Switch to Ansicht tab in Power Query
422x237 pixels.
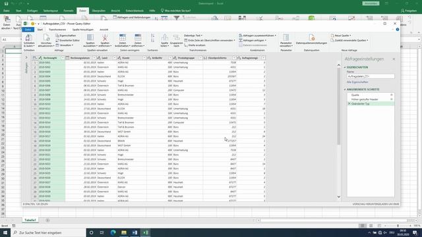click(x=104, y=30)
